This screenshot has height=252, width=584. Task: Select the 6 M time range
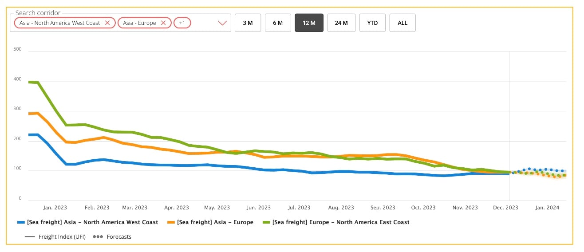(278, 23)
